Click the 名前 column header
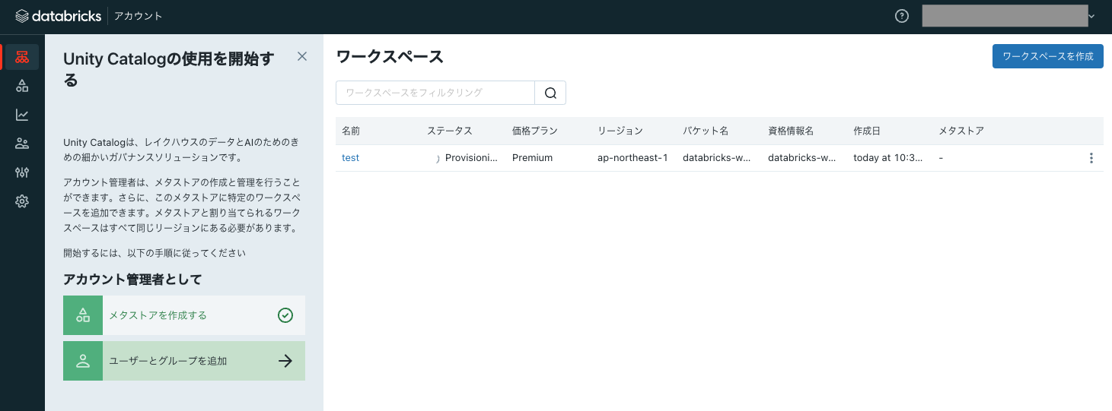This screenshot has height=411, width=1112. [x=351, y=131]
